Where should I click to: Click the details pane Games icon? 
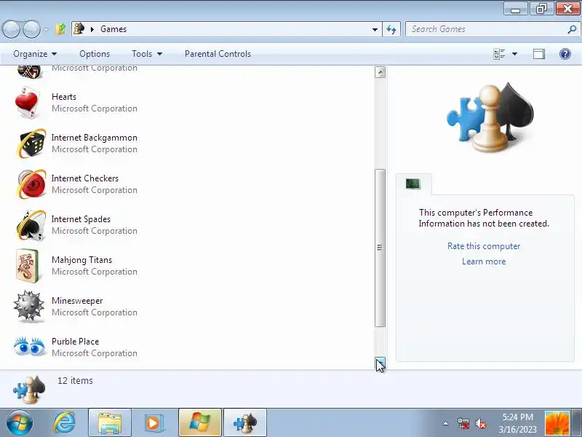tap(29, 389)
